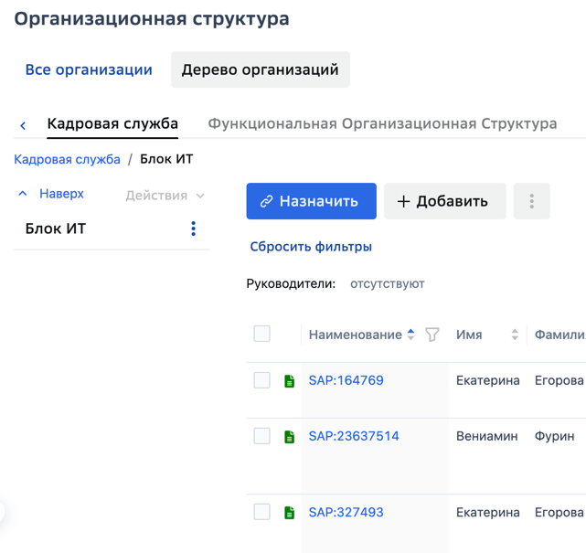Click the back chevron left of Кадровая служба tab
The height and width of the screenshot is (553, 586).
point(23,125)
